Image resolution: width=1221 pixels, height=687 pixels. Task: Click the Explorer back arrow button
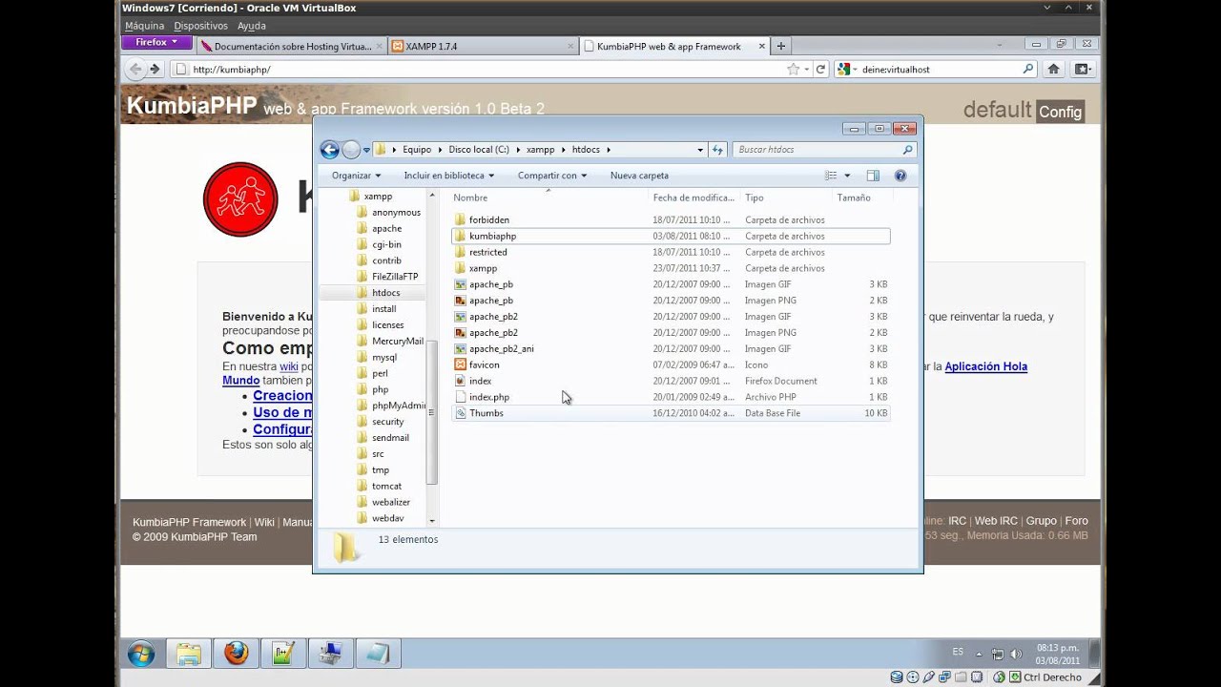tap(329, 150)
